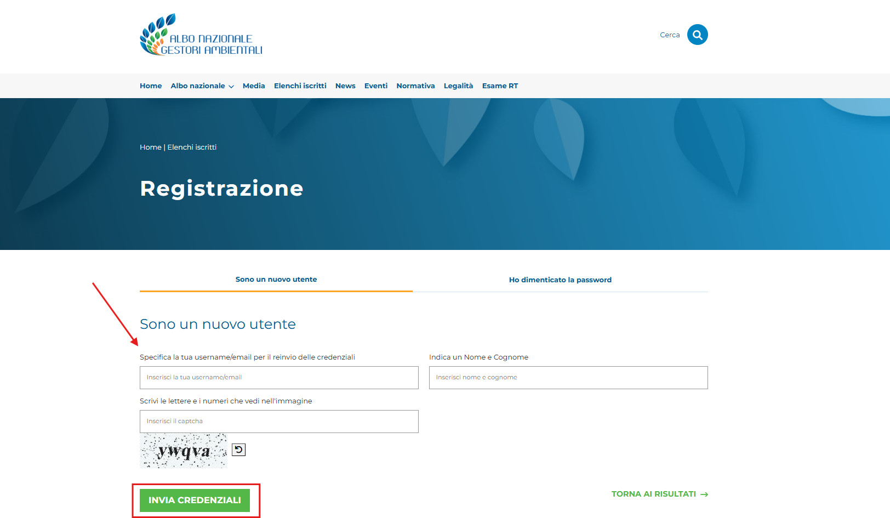890x518 pixels.
Task: Click the Albo Nazionale Gestori Ambientali logo
Action: click(201, 35)
